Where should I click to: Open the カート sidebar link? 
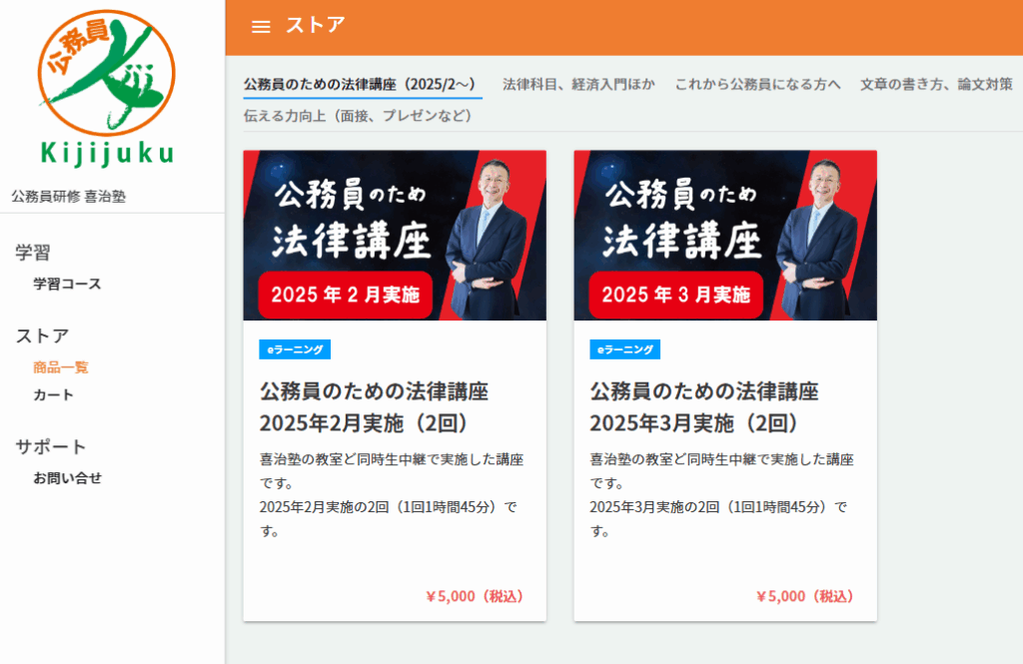[53, 394]
